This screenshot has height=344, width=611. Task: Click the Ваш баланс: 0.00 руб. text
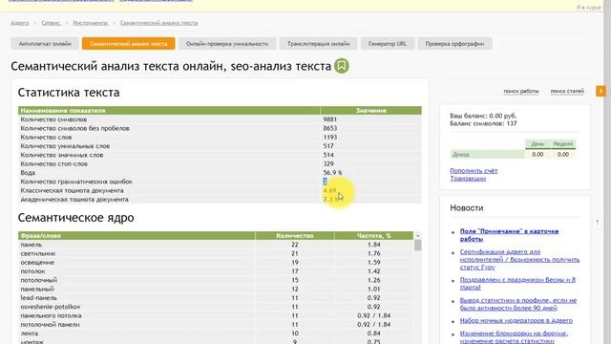pos(483,116)
